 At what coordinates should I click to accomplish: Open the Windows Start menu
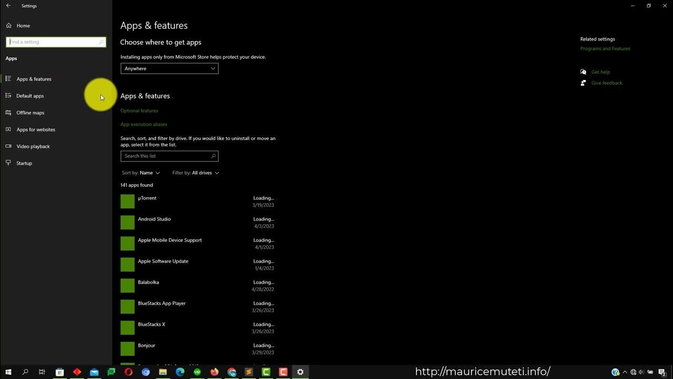(x=8, y=372)
